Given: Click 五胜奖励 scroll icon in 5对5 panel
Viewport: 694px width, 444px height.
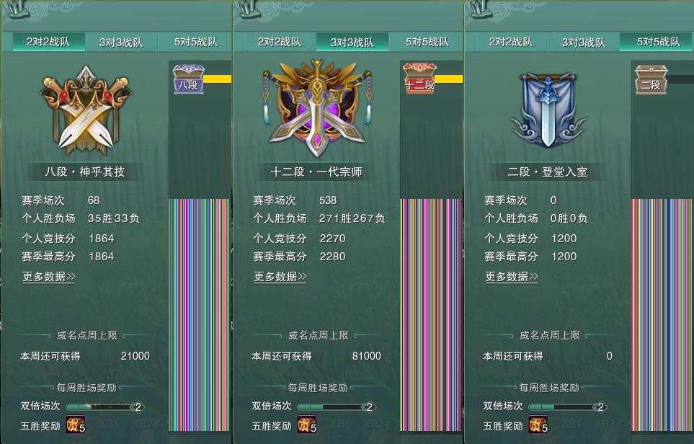Looking at the screenshot, I should click(x=538, y=425).
